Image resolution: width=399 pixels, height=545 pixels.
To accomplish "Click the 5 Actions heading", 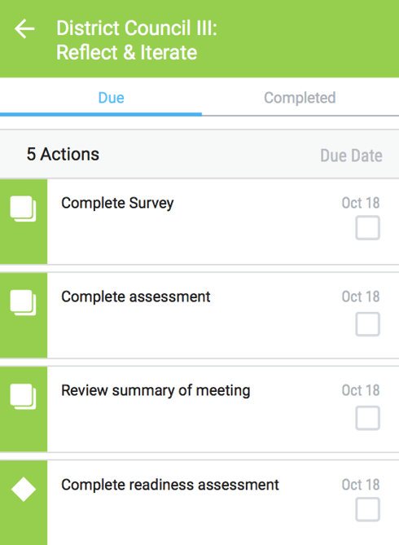I will click(x=63, y=154).
